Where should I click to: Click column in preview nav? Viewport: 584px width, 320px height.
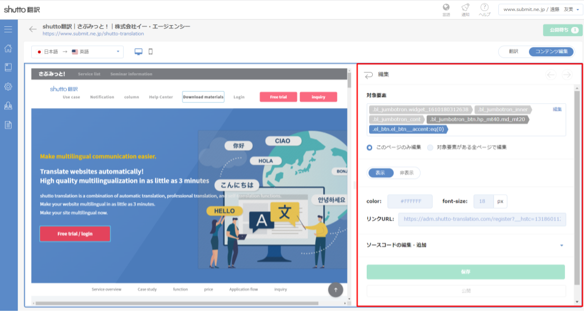tap(132, 97)
